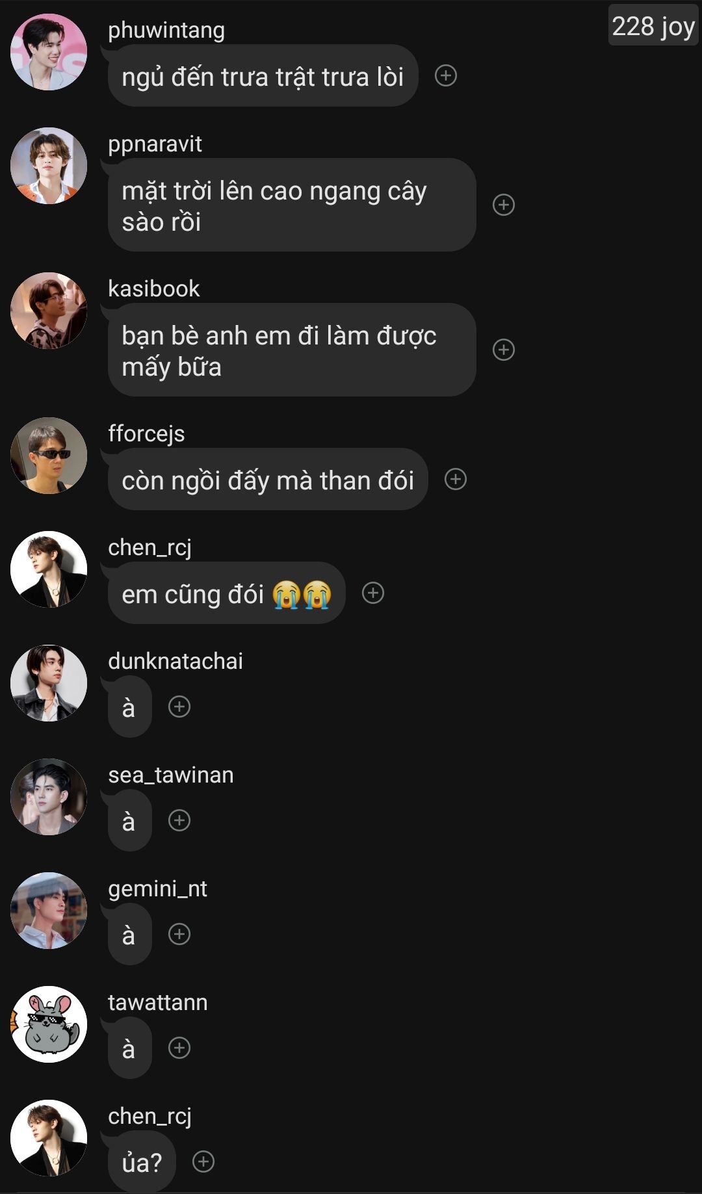
Task: Add reaction to fforcejs's message
Action: coord(455,479)
